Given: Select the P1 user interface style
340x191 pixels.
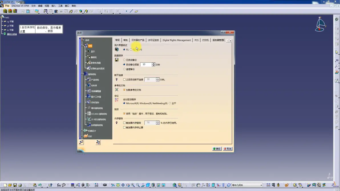Looking at the screenshot, I should point(124,50).
